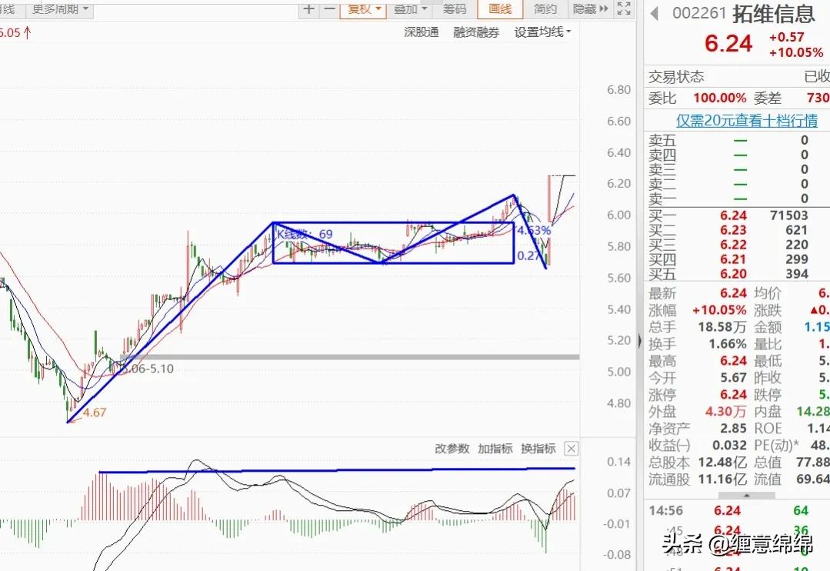Open fullscreen view with expand arrows icon
Viewport: 830px width, 571px height.
pos(623,10)
